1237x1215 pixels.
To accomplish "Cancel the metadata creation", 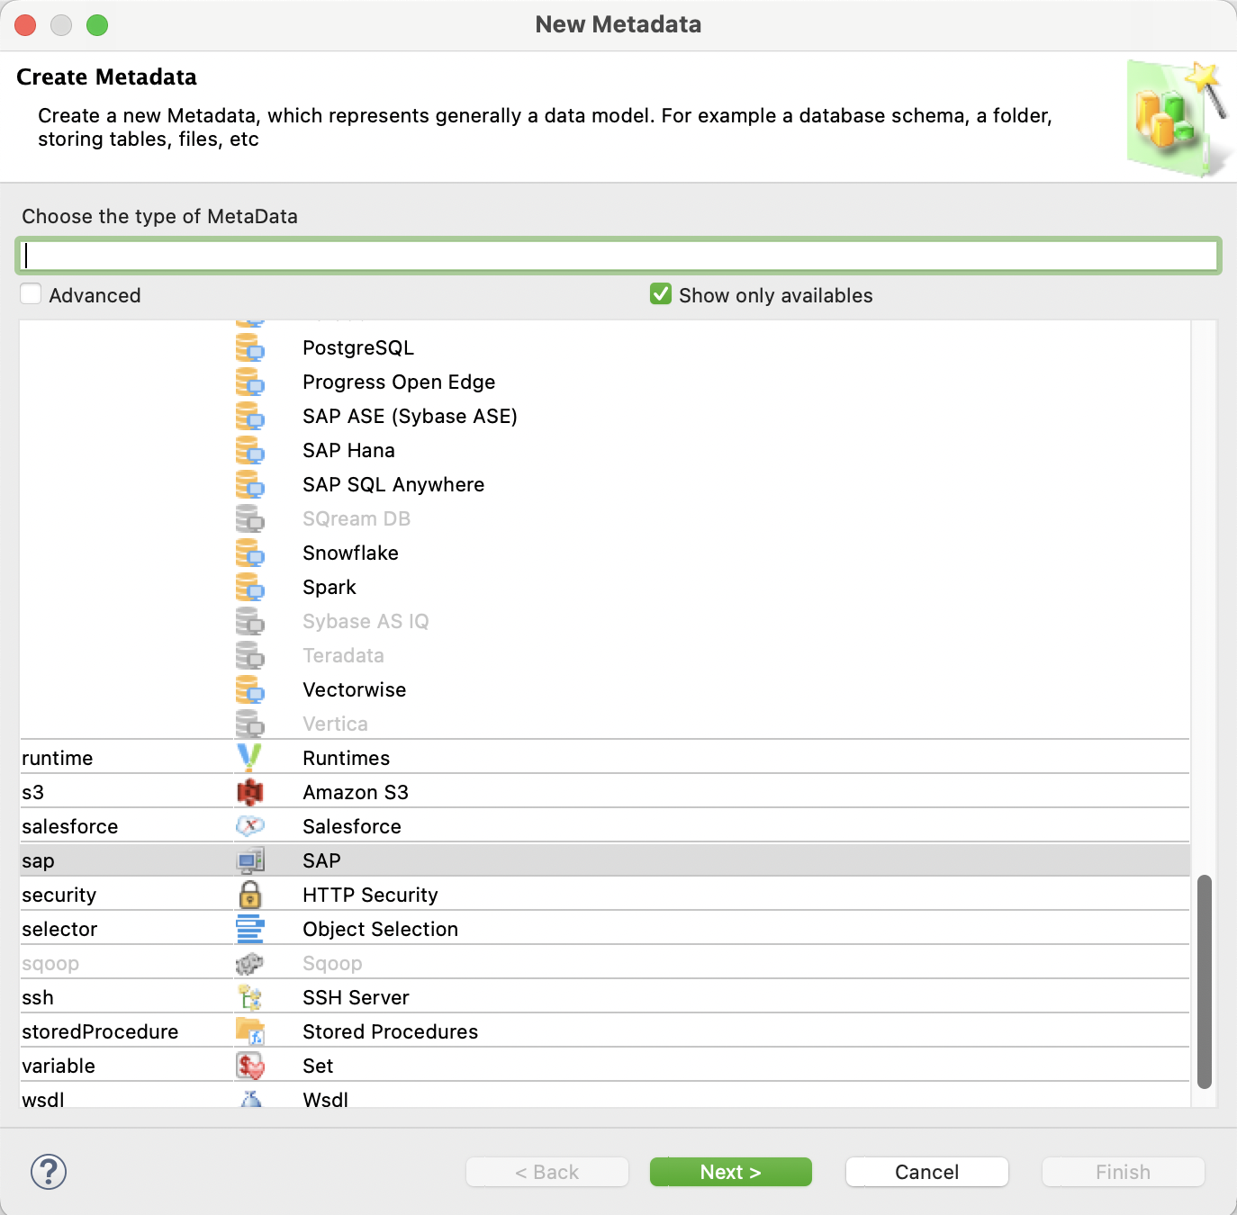I will click(926, 1171).
